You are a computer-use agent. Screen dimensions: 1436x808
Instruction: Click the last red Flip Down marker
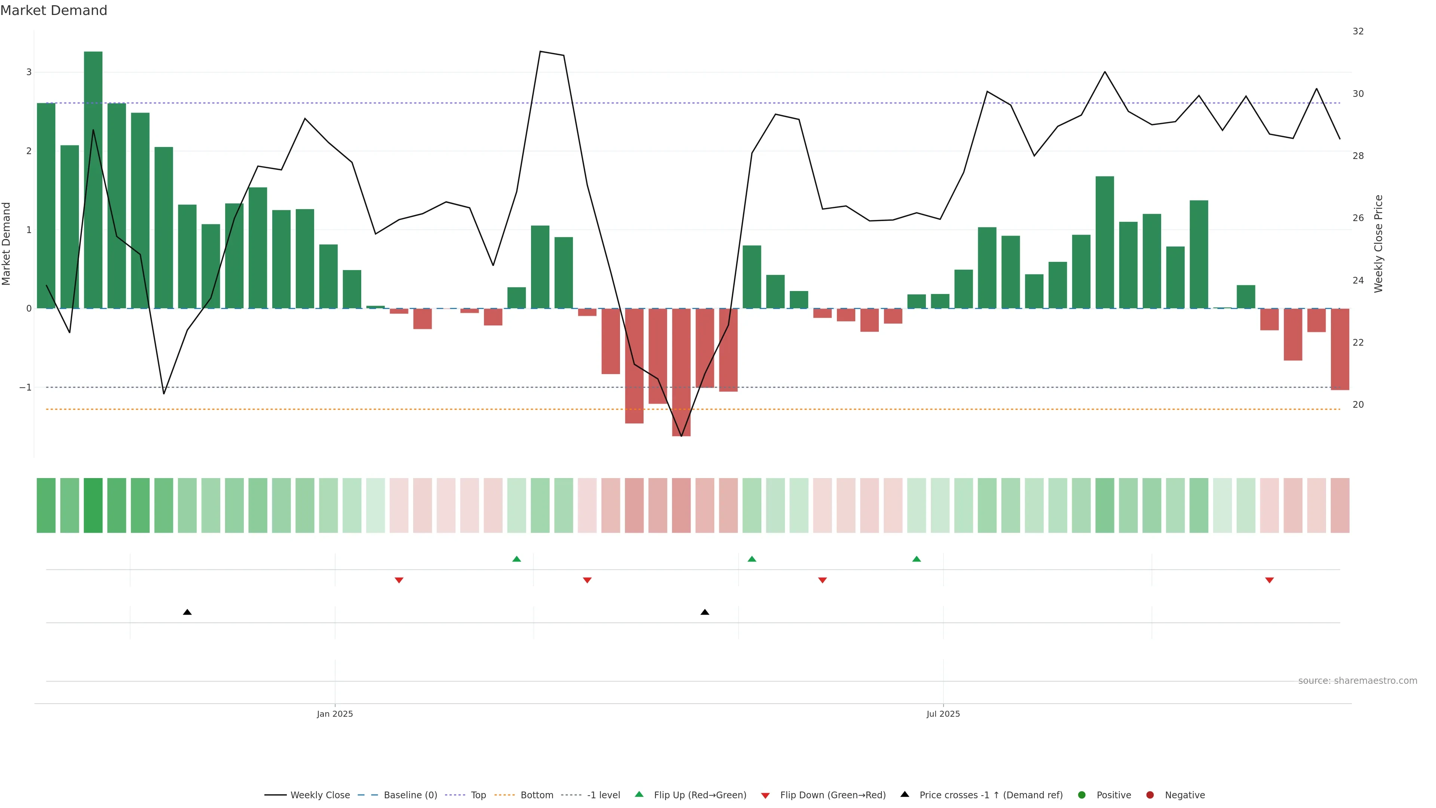[1269, 580]
